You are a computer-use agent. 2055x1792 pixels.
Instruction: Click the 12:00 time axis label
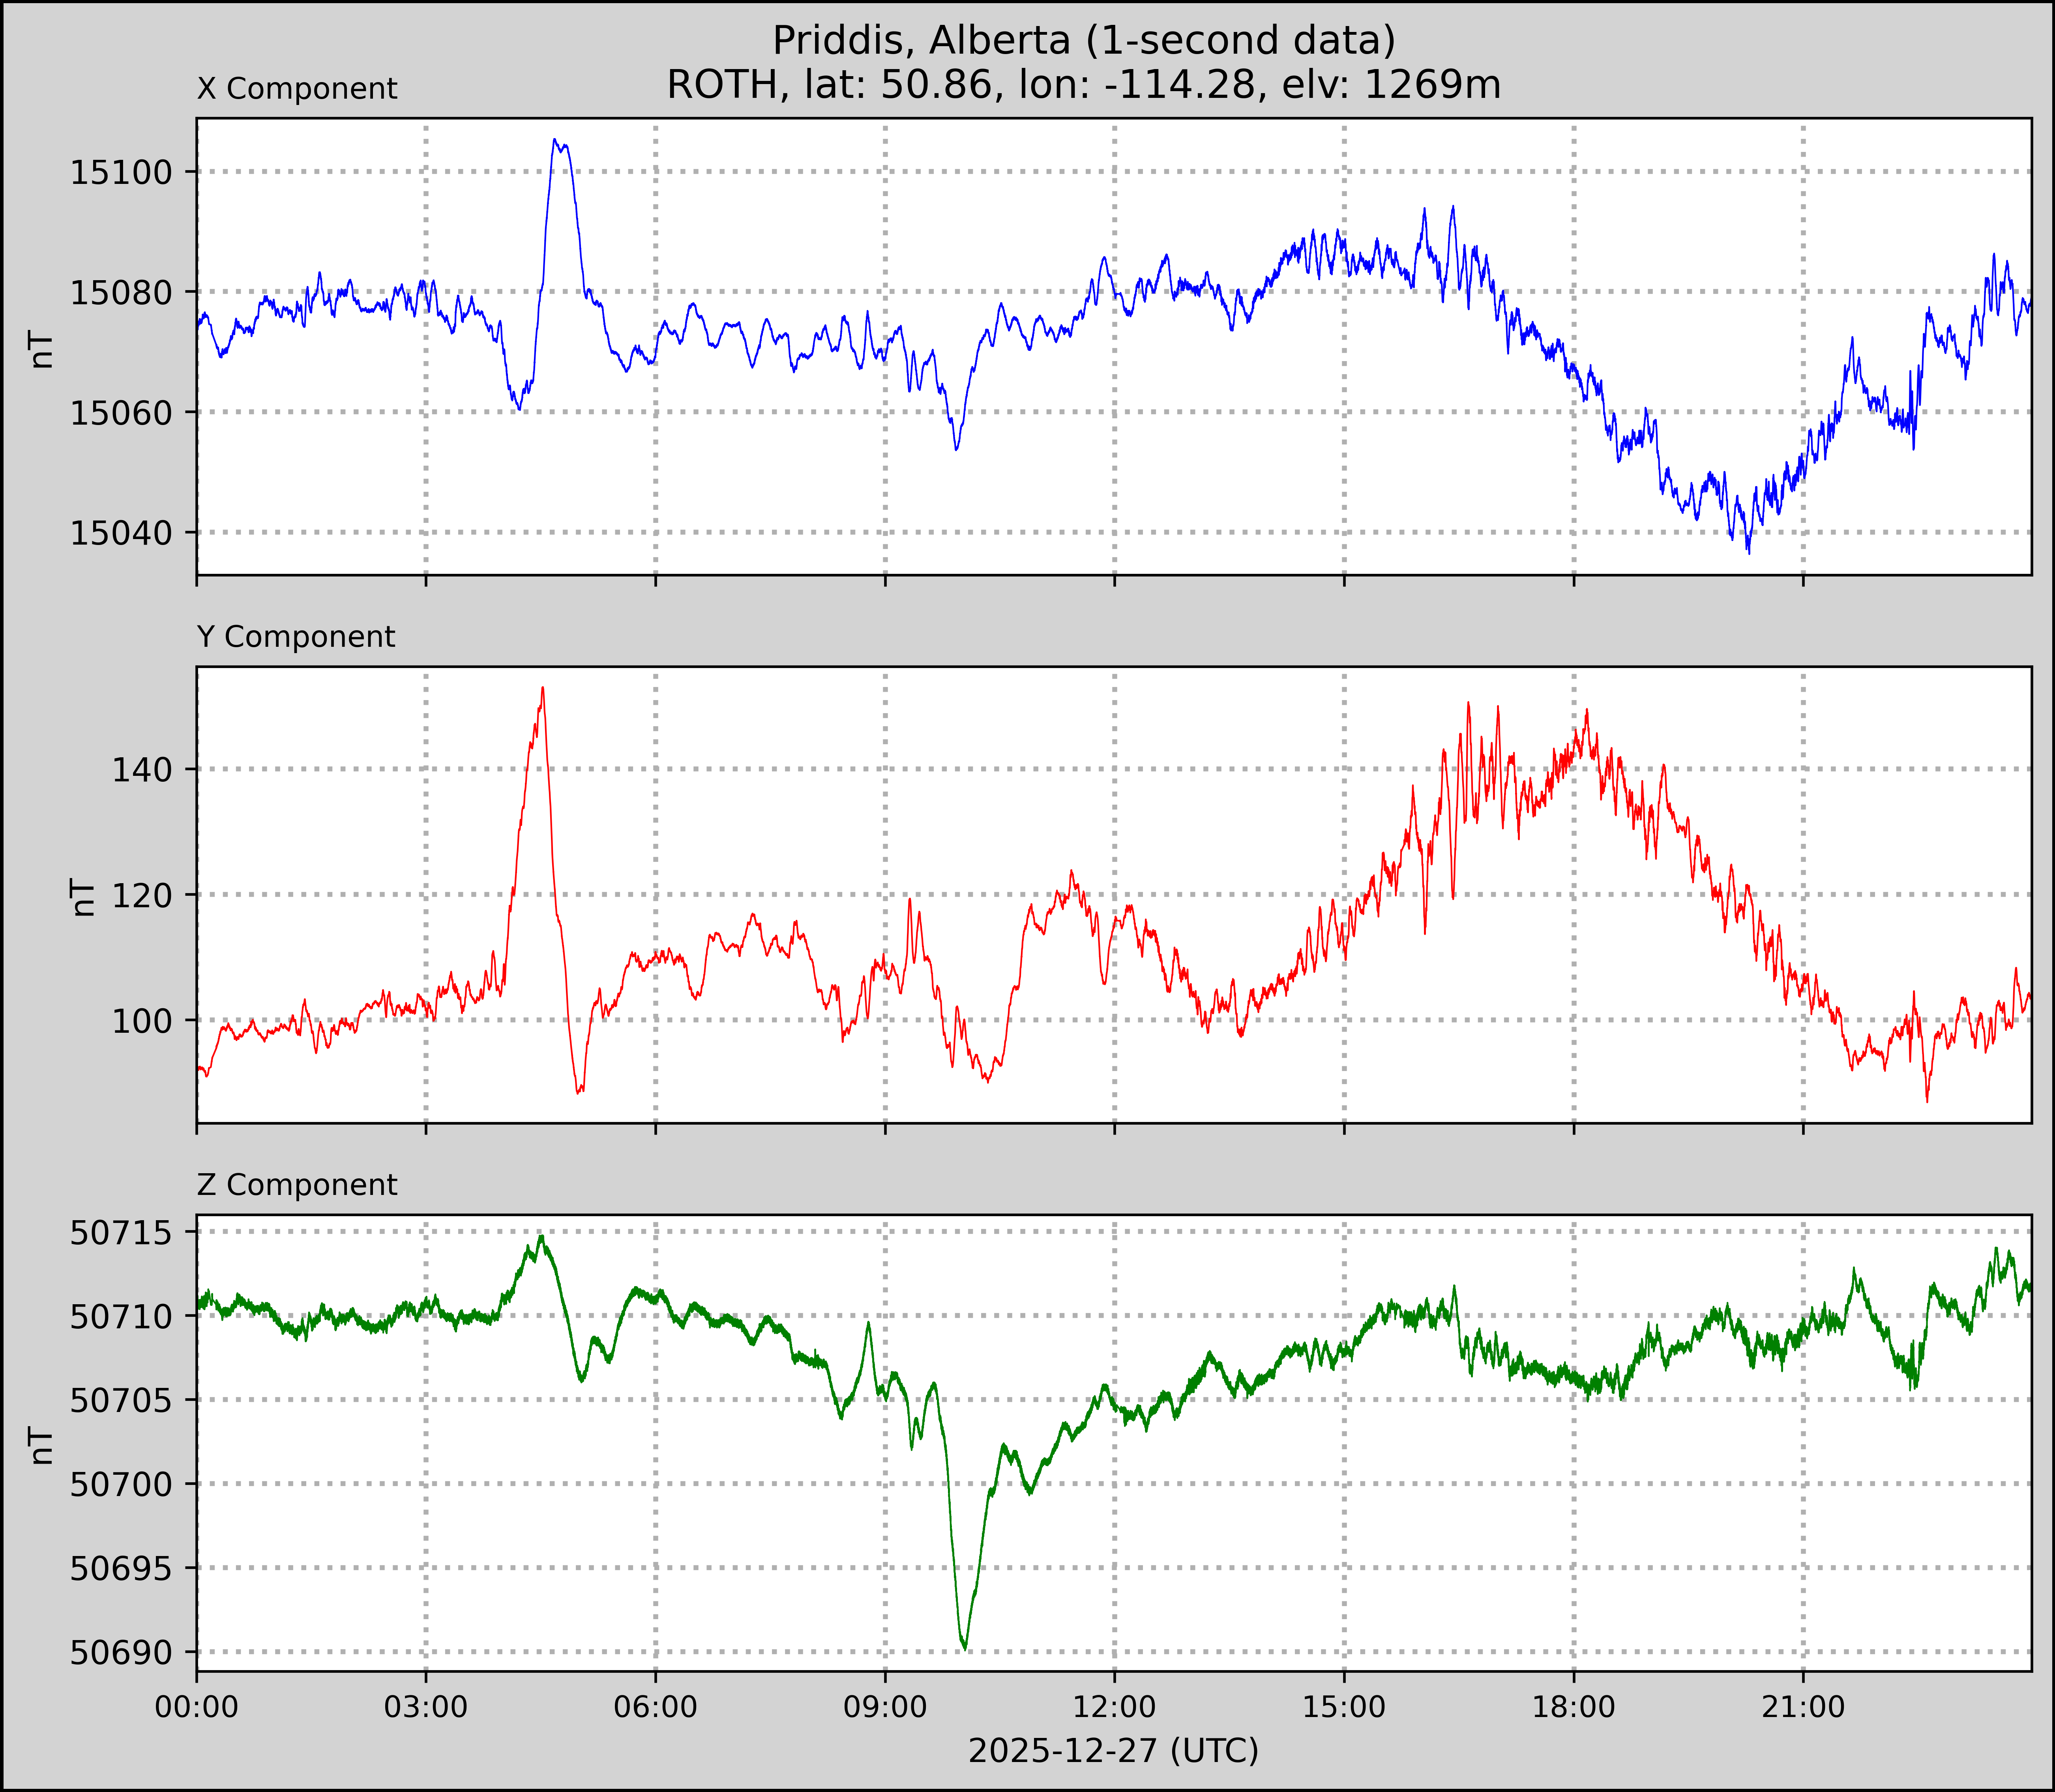[x=1115, y=1707]
